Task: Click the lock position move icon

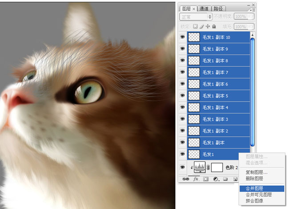Action: (207, 26)
